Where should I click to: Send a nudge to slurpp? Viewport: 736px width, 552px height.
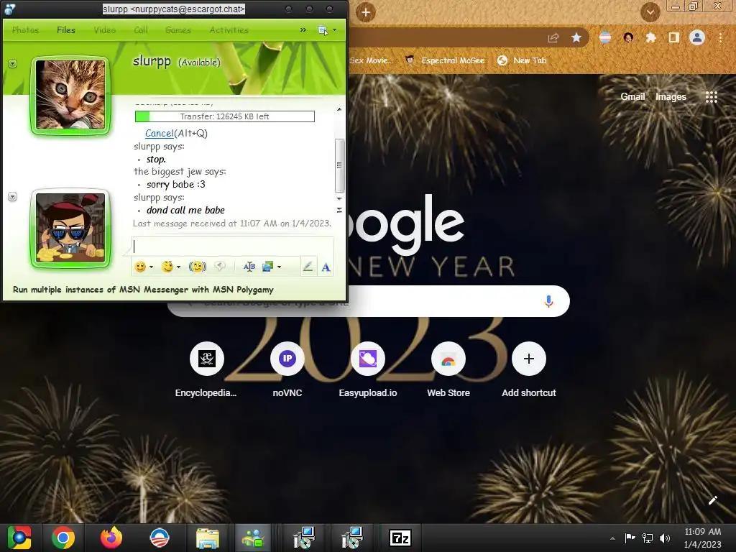click(x=197, y=267)
